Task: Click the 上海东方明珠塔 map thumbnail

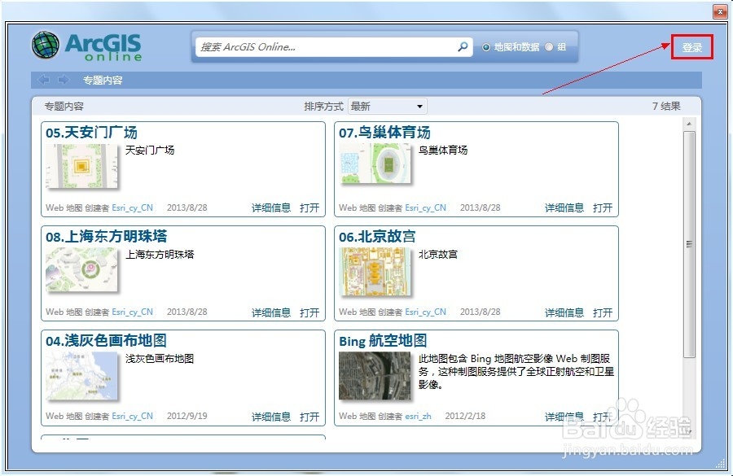Action: [81, 269]
